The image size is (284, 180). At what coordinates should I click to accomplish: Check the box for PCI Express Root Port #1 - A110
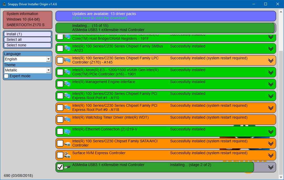click(60, 96)
